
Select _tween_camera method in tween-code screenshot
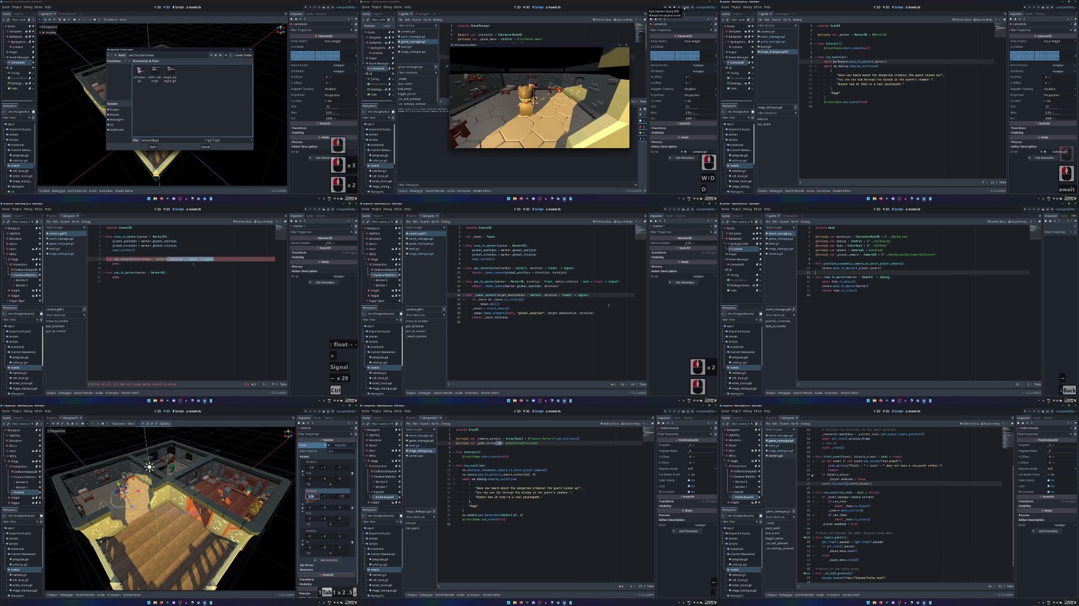coord(416,336)
